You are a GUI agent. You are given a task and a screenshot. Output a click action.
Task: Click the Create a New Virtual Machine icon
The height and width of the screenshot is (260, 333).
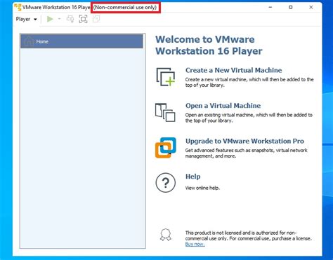(166, 77)
